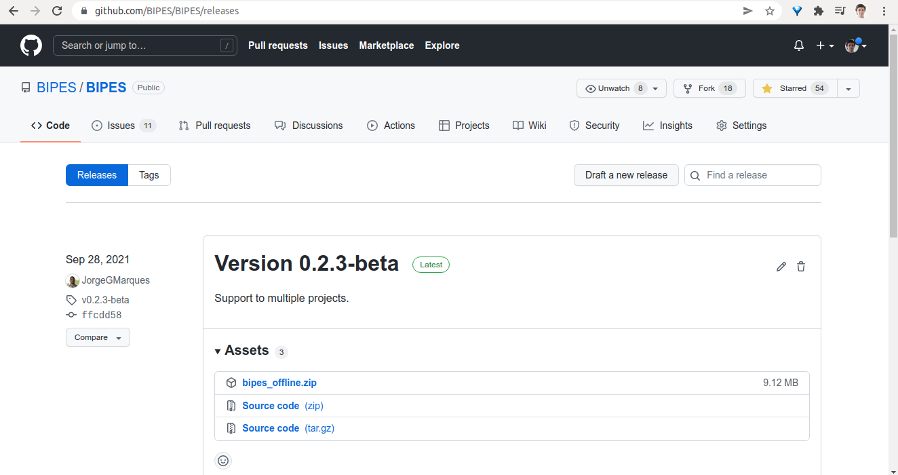Add a reaction with the smiley icon
Viewport: 898px width, 475px height.
point(223,461)
